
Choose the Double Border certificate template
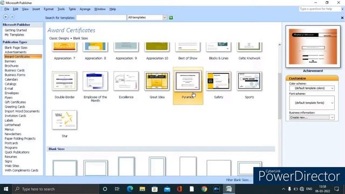(x=65, y=81)
